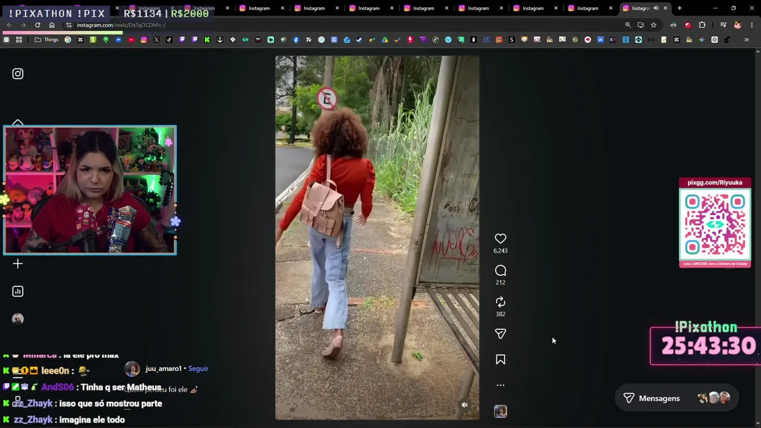This screenshot has height=428, width=761.
Task: Share the reel via the paper plane icon
Action: 501,334
